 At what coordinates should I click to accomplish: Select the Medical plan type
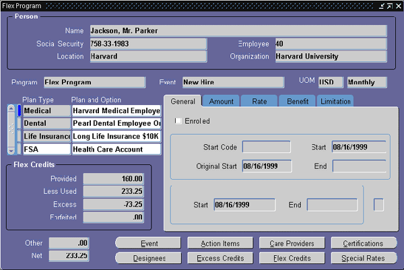[46, 110]
